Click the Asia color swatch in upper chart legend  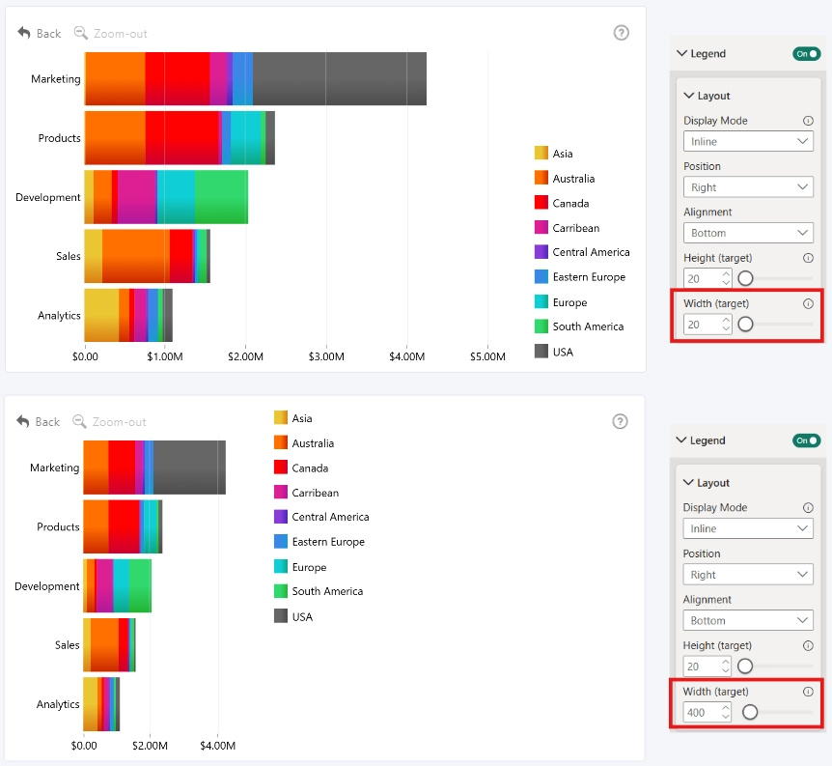(541, 153)
